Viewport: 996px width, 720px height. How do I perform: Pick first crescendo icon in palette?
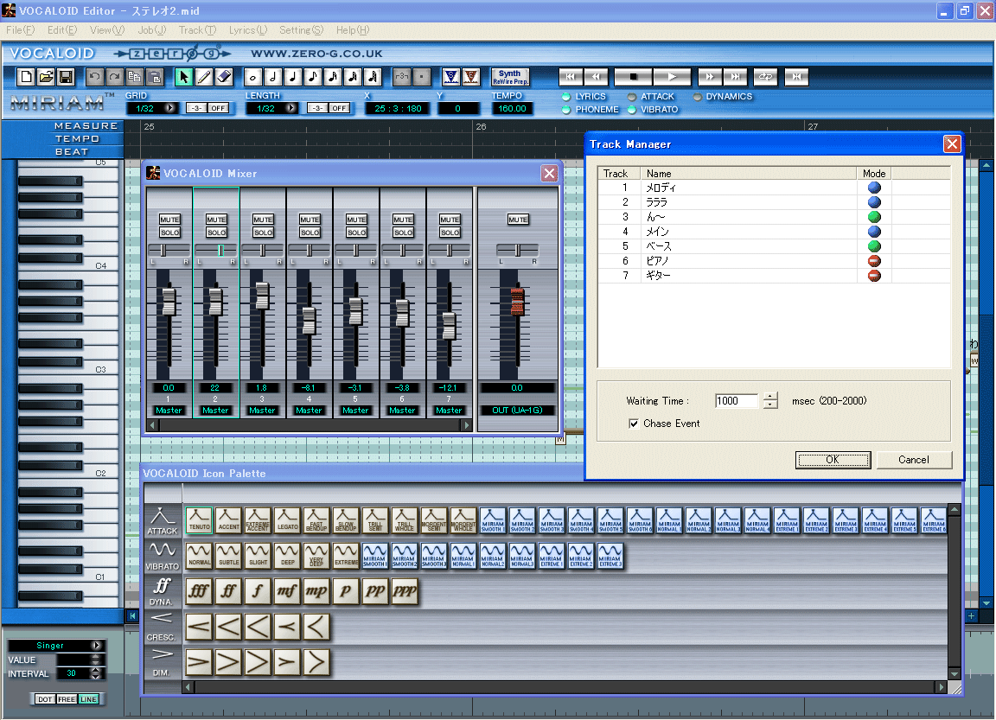[199, 627]
